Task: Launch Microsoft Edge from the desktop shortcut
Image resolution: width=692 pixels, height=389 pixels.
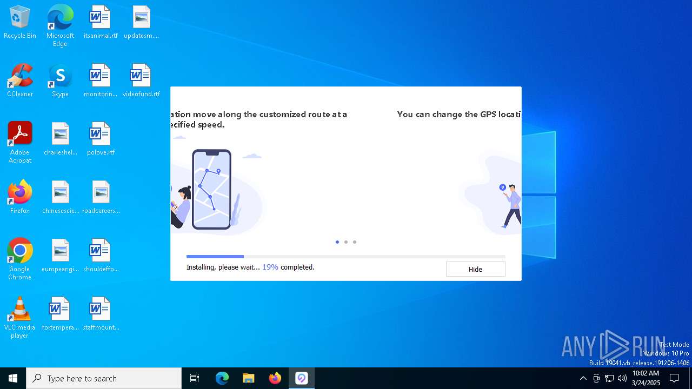Action: coord(60,26)
